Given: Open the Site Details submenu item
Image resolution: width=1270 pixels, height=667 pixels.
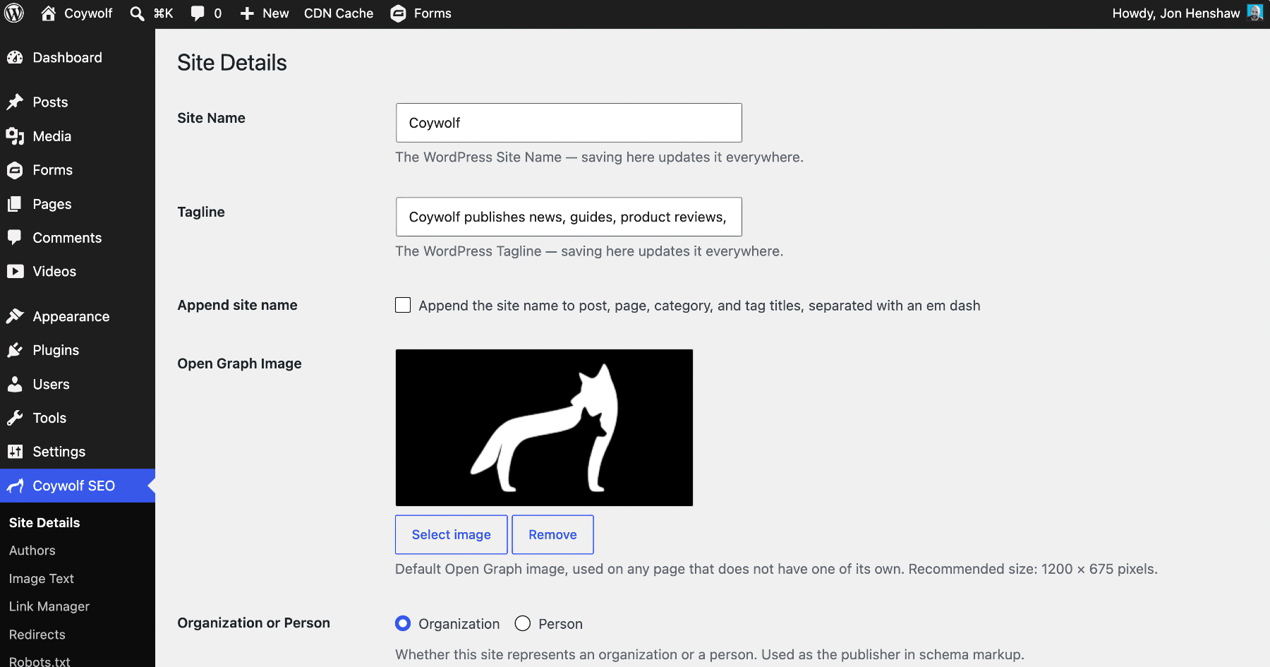Looking at the screenshot, I should (x=44, y=522).
